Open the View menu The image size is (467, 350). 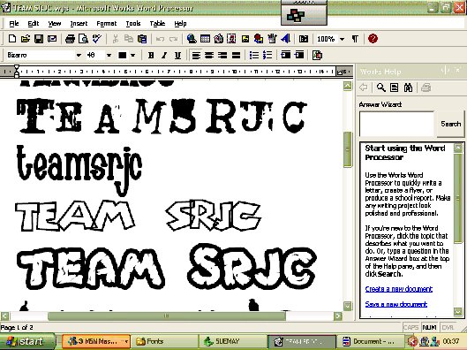(55, 23)
